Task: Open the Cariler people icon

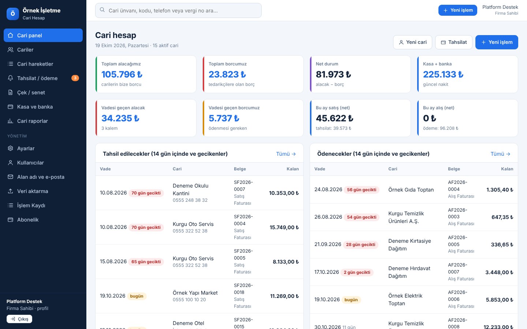Action: tap(10, 50)
